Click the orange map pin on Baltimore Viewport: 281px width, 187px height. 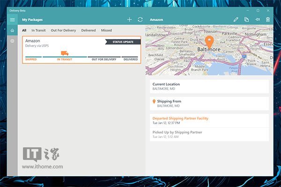(209, 42)
